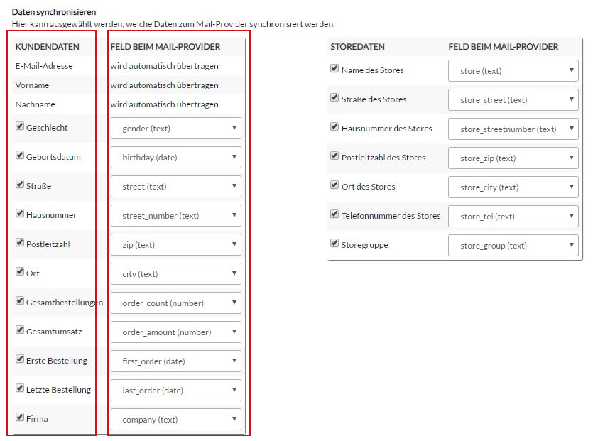
Task: Expand the store_zip (text) dropdown
Action: click(513, 158)
